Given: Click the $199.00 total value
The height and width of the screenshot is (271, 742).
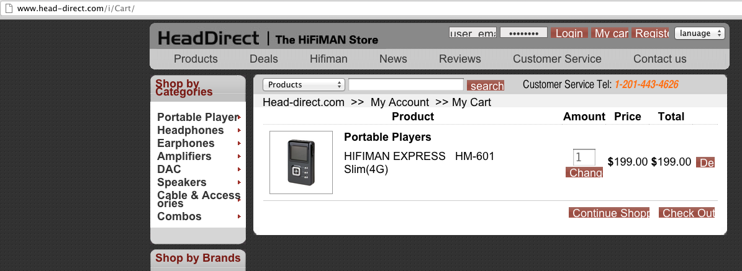Looking at the screenshot, I should pos(671,162).
